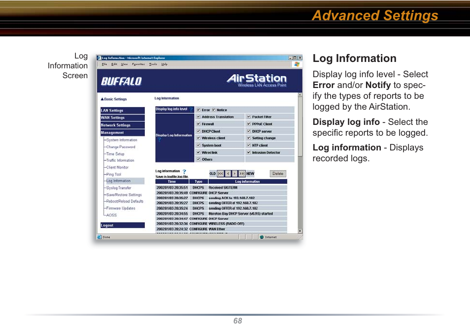Viewport: 470px width, 325px height.
Task: Go to previous log page arrow
Action: (x=228, y=174)
